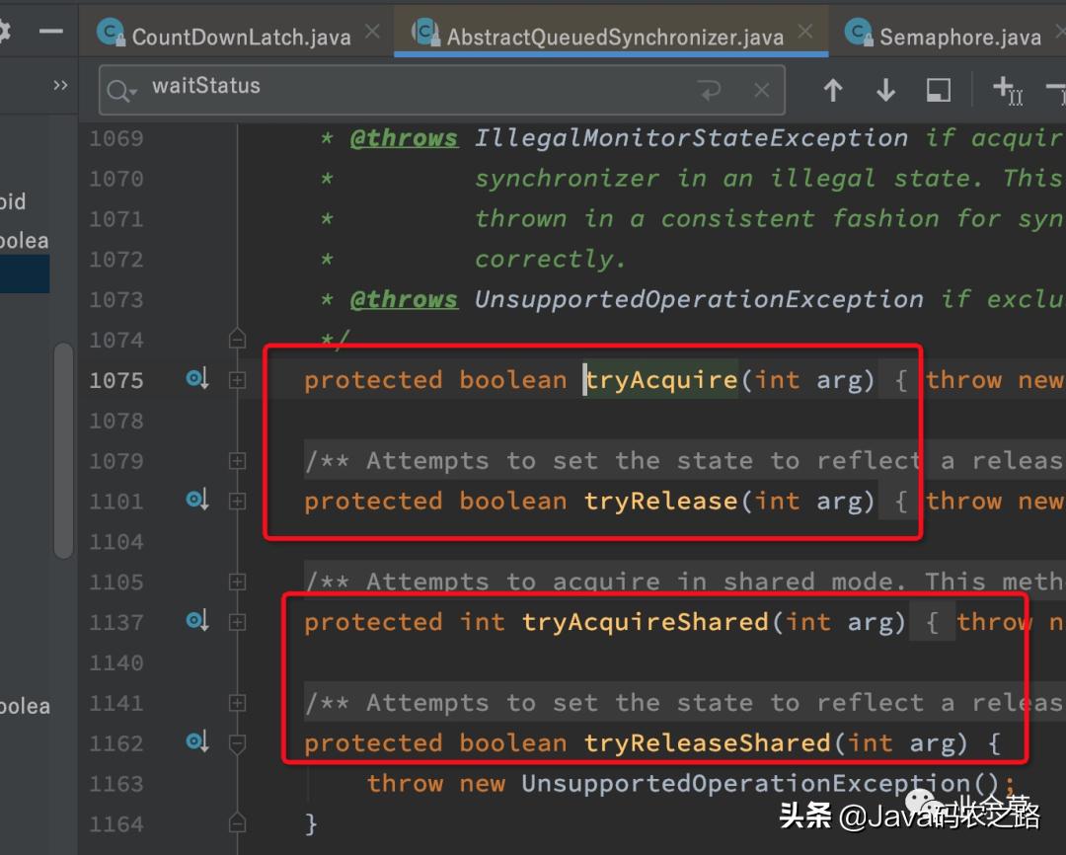This screenshot has width=1066, height=855.
Task: Click fold end marker on line 1164
Action: [x=237, y=822]
